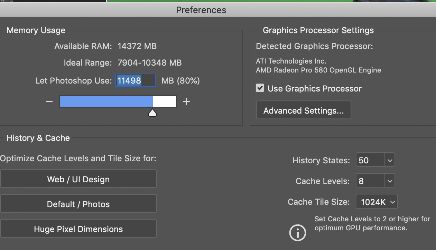Click the GPU performance cache hint text
Viewport: 436px width, 250px height.
point(372,223)
